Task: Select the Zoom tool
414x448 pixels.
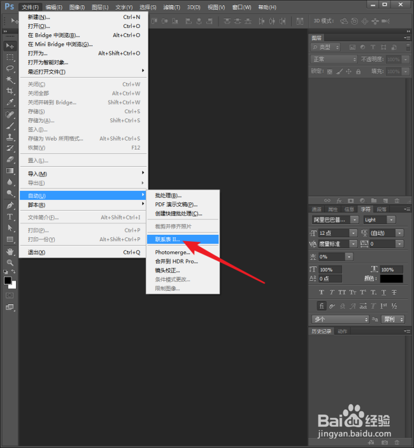Action: 10,263
